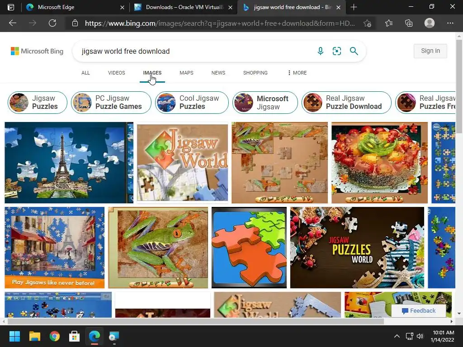The image size is (463, 347).
Task: Open Windows Start menu
Action: pyautogui.click(x=14, y=336)
